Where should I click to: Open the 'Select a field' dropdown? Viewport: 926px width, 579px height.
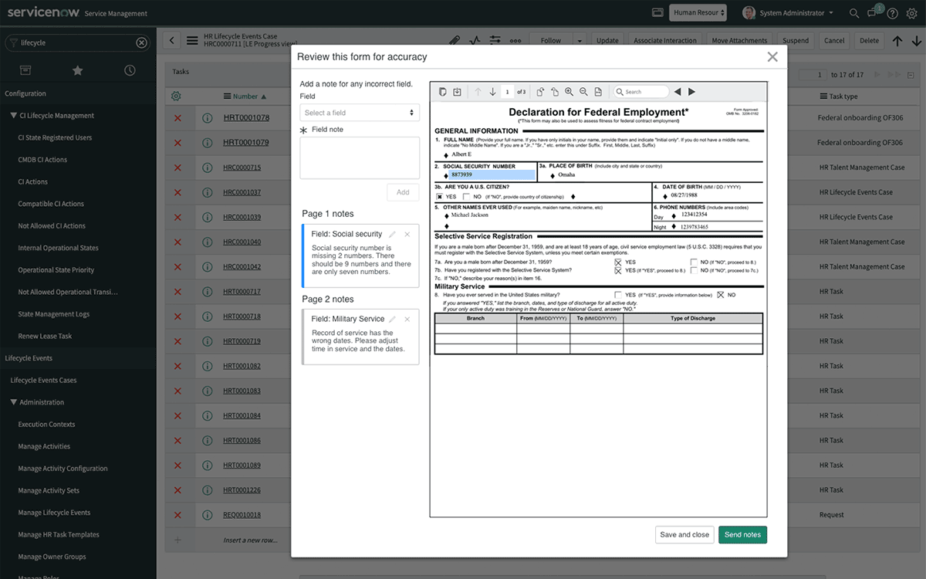(360, 113)
